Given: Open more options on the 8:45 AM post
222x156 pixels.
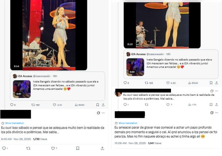Looking at the screenshot, I should click(x=103, y=113).
